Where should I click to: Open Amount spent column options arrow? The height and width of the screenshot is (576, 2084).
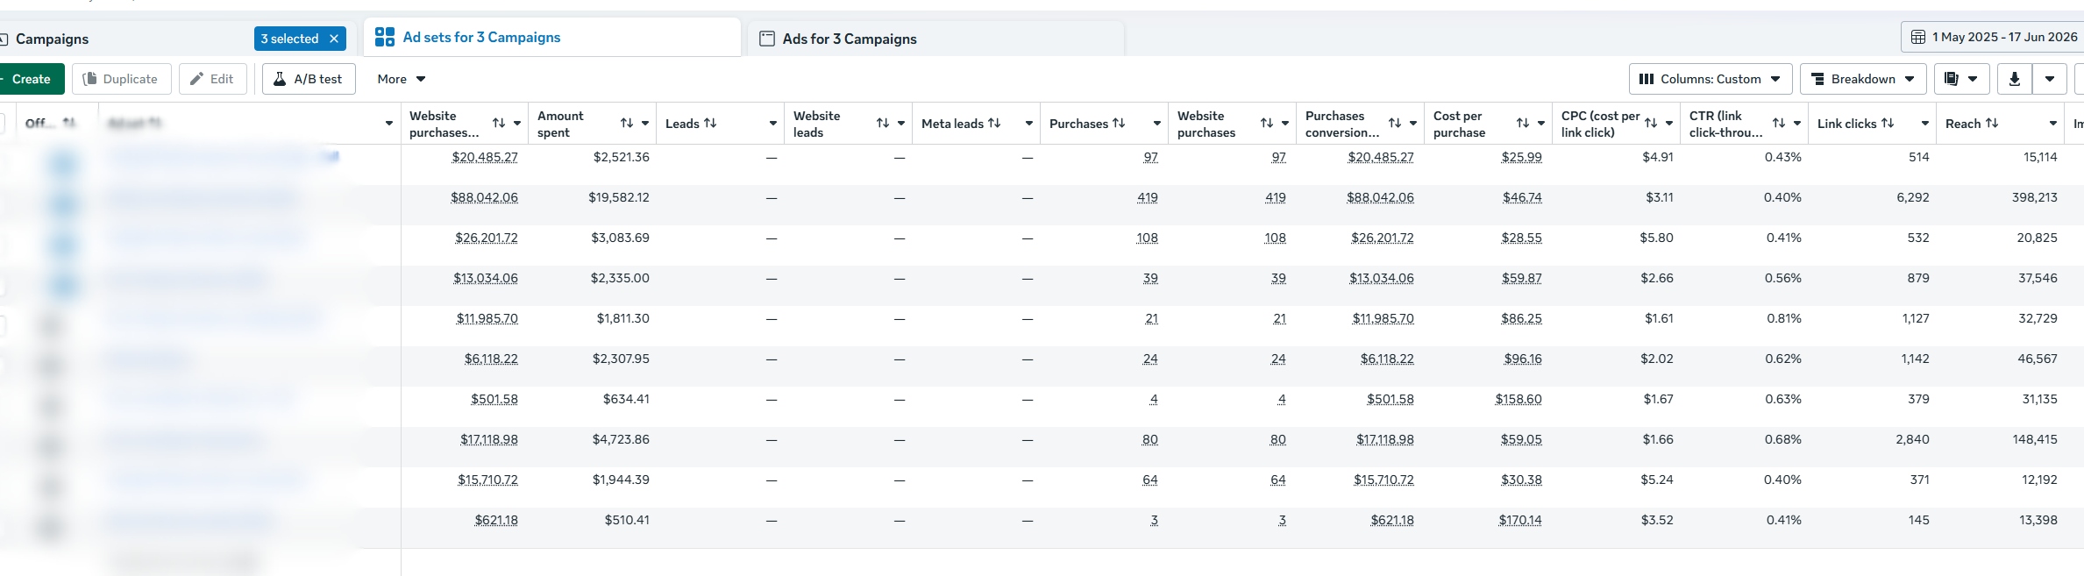point(645,124)
